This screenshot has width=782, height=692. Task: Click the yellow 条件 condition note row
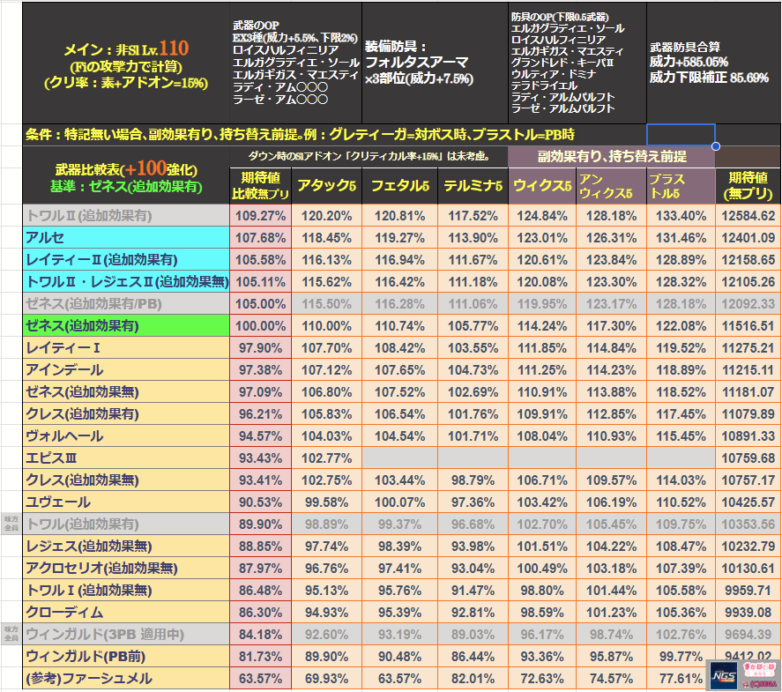335,135
